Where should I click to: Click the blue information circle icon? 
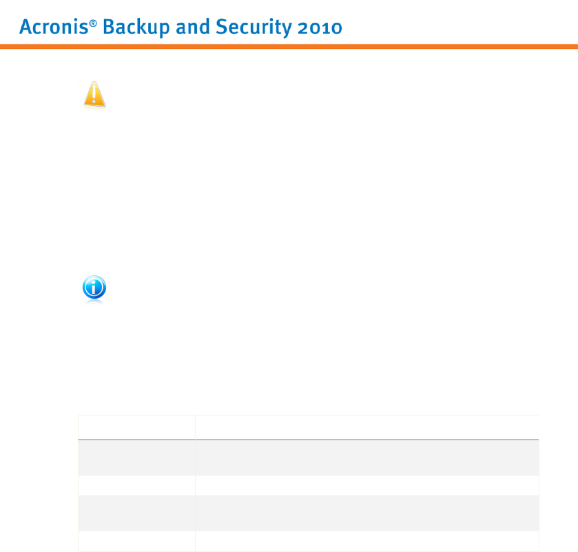(x=94, y=287)
